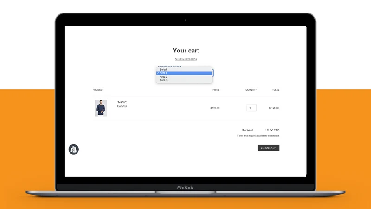Focus the T-shirt quantity field
The width and height of the screenshot is (371, 209).
[251, 108]
